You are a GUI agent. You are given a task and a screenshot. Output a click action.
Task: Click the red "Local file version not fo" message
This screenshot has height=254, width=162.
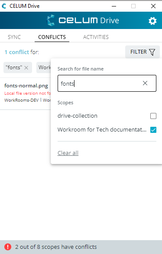coord(28,93)
